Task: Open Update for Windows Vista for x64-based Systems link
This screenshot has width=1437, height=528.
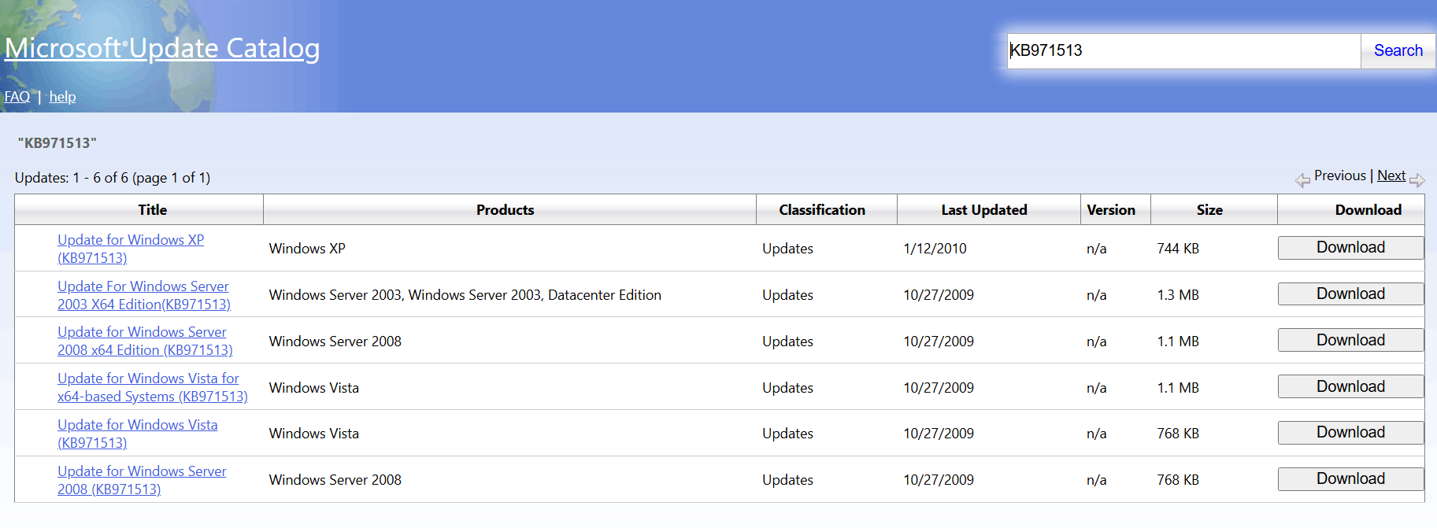Action: (x=153, y=387)
